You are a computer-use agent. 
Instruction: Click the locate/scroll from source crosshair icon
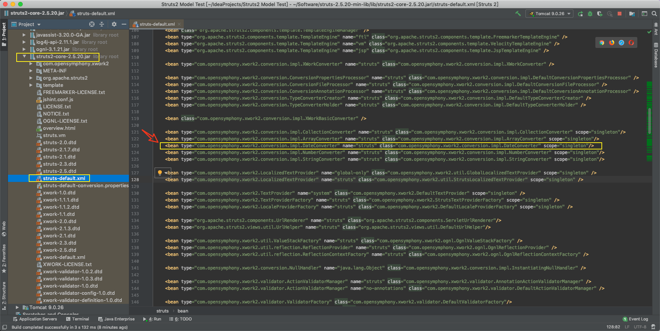click(92, 24)
